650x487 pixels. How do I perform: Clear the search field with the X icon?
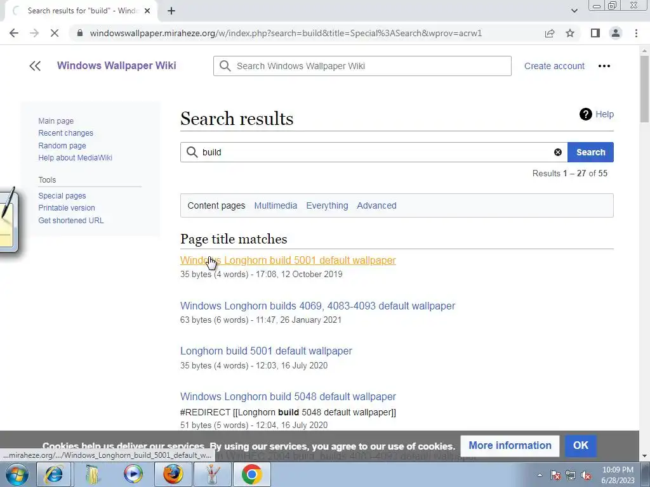tap(558, 152)
